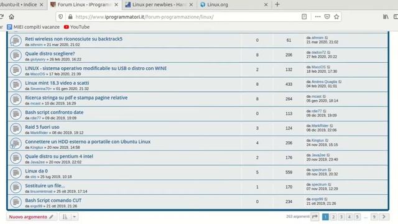Switch to the 'Linux per newbies' tab
The image size is (398, 224).
point(159,4)
